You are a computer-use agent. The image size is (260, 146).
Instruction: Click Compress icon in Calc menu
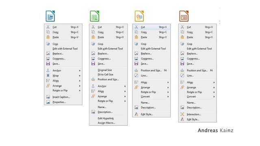pyautogui.click(x=93, y=58)
